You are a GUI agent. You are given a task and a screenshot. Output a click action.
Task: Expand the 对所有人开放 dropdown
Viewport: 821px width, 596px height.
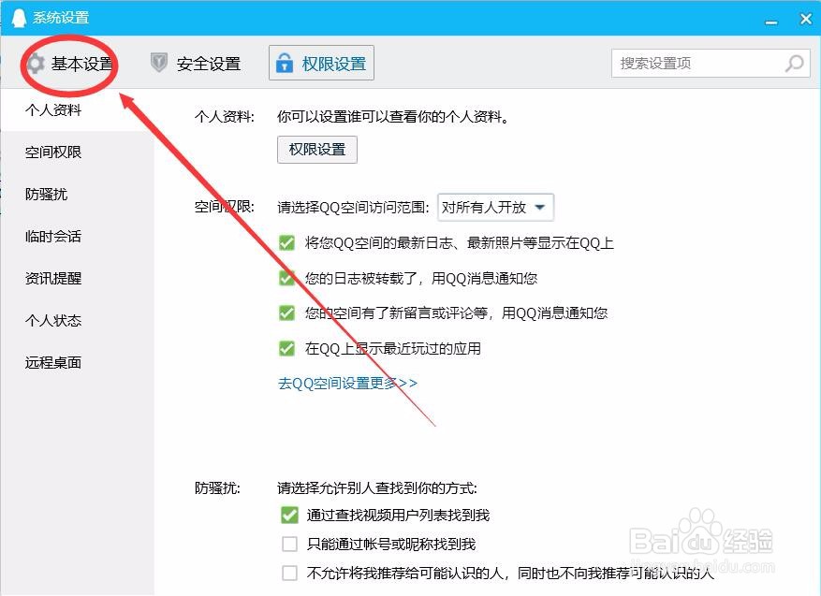click(495, 207)
